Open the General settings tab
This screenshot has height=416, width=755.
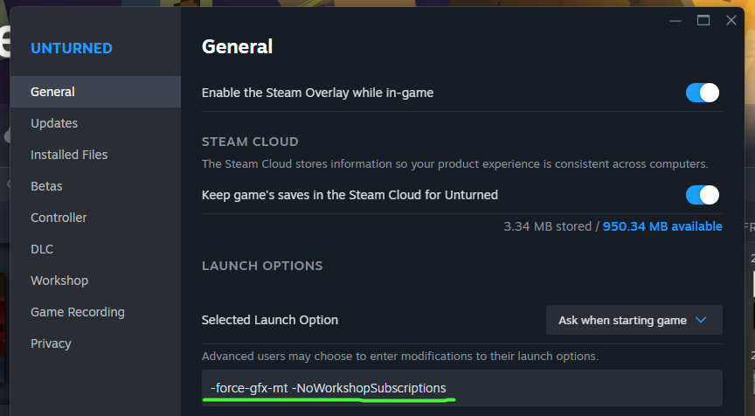pyautogui.click(x=52, y=92)
